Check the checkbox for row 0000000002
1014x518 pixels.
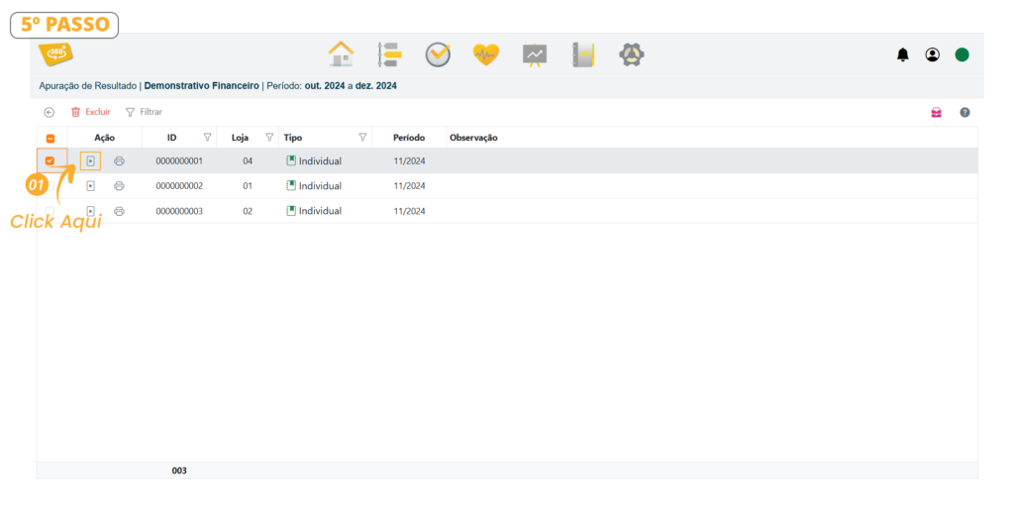click(50, 186)
